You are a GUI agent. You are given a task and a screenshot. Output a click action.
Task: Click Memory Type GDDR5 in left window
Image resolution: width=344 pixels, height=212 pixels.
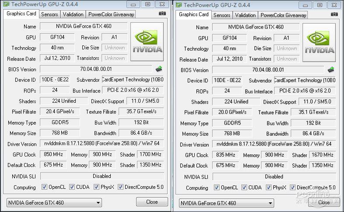[x=60, y=122]
